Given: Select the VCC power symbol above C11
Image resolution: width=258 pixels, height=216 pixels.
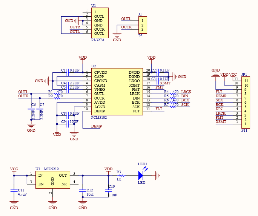Looking at the screenshot, I should [14, 171].
